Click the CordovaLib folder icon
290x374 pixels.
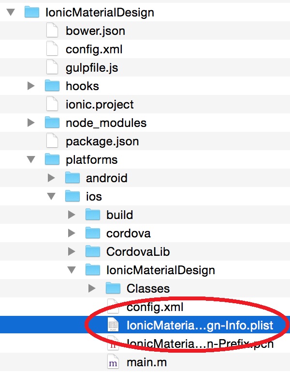coord(93,251)
